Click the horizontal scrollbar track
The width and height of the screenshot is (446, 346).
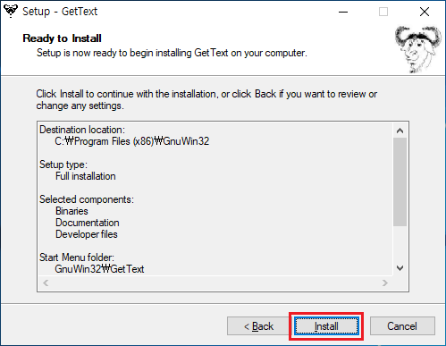pos(215,283)
